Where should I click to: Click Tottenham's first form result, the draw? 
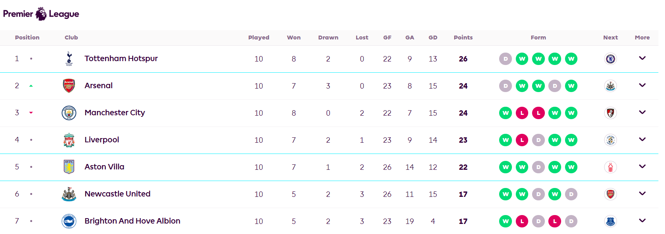(x=505, y=59)
